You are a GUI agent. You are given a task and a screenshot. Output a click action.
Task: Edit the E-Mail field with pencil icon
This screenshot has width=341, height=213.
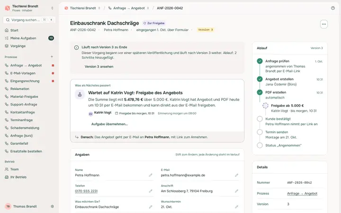[x=236, y=175]
